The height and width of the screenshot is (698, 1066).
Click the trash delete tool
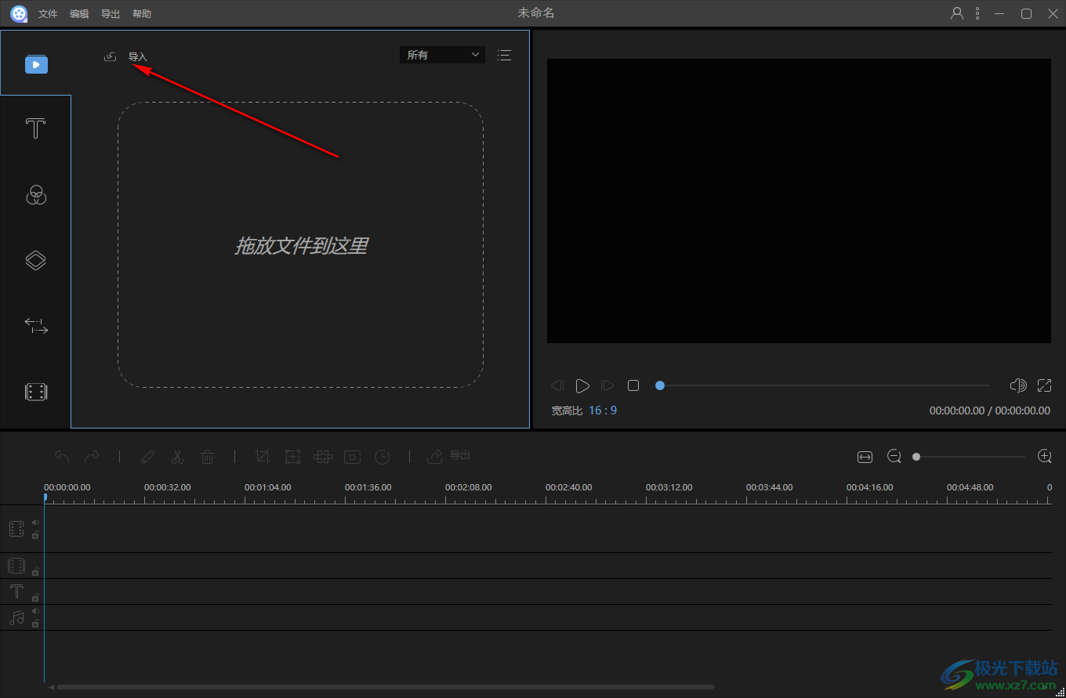tap(208, 456)
